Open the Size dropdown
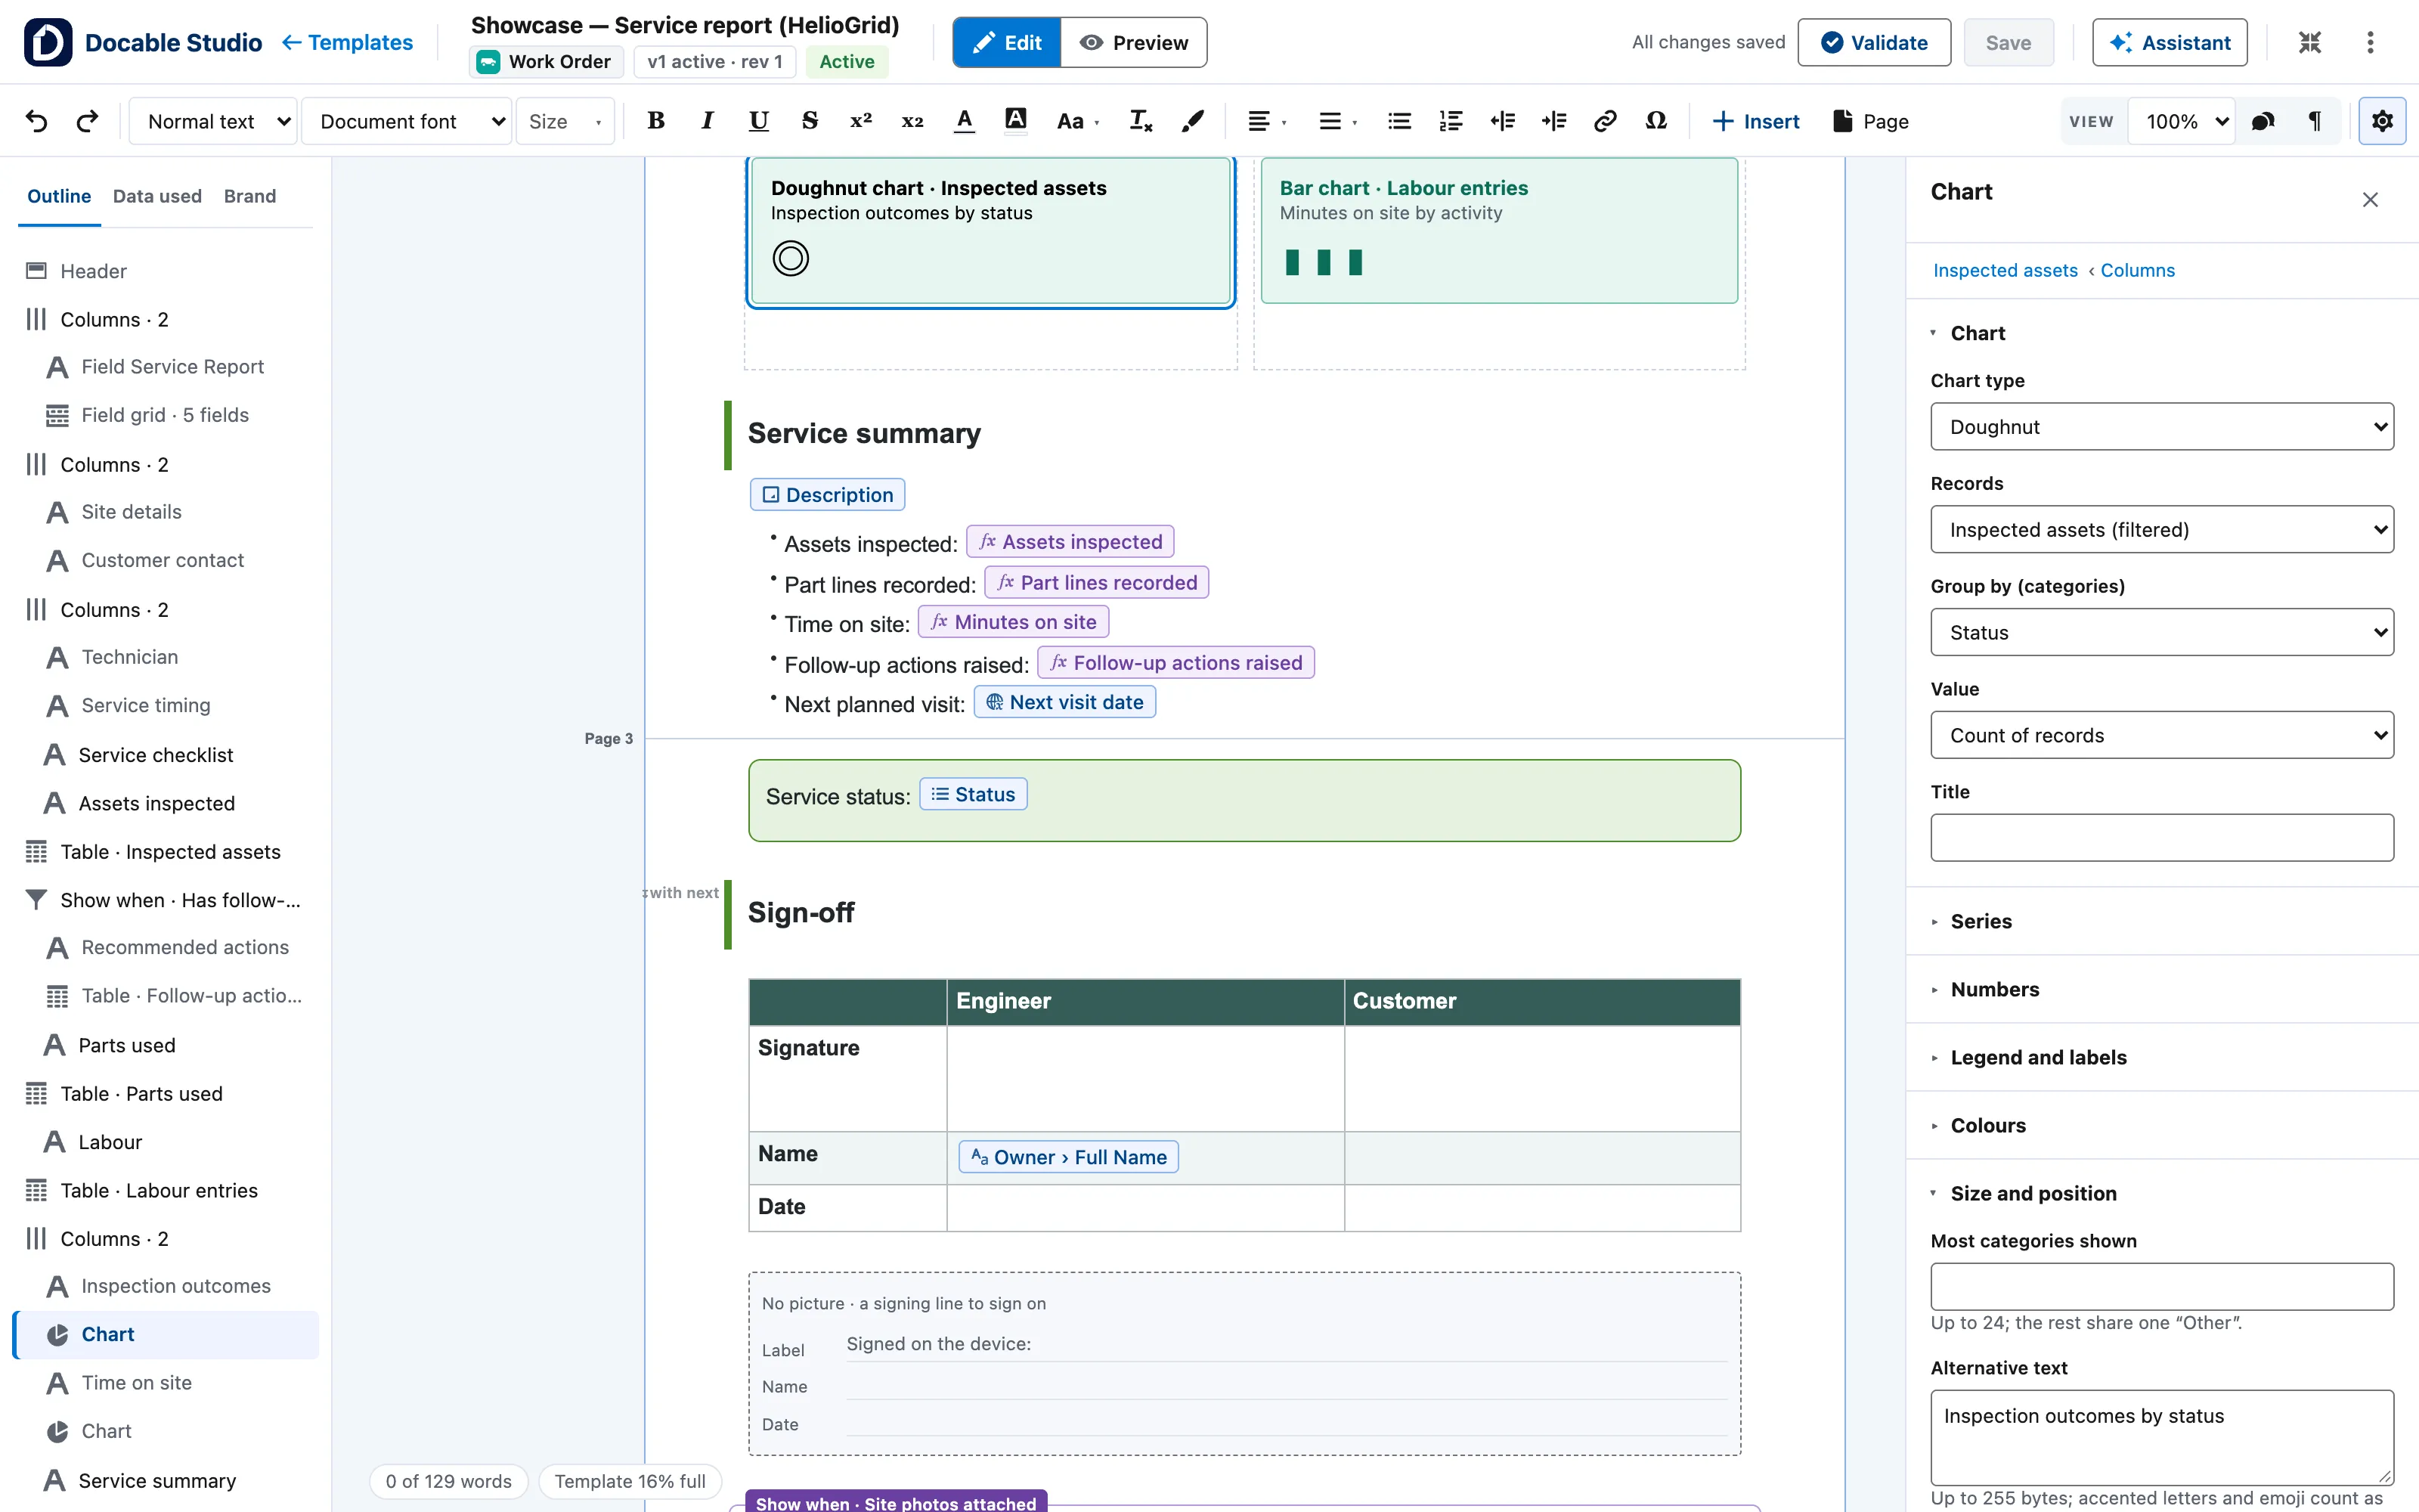 pyautogui.click(x=565, y=121)
